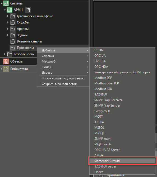Screen dimensions: 157x177
Task: Click the Графический интерфейс folder icon
Action: [x=13, y=16]
